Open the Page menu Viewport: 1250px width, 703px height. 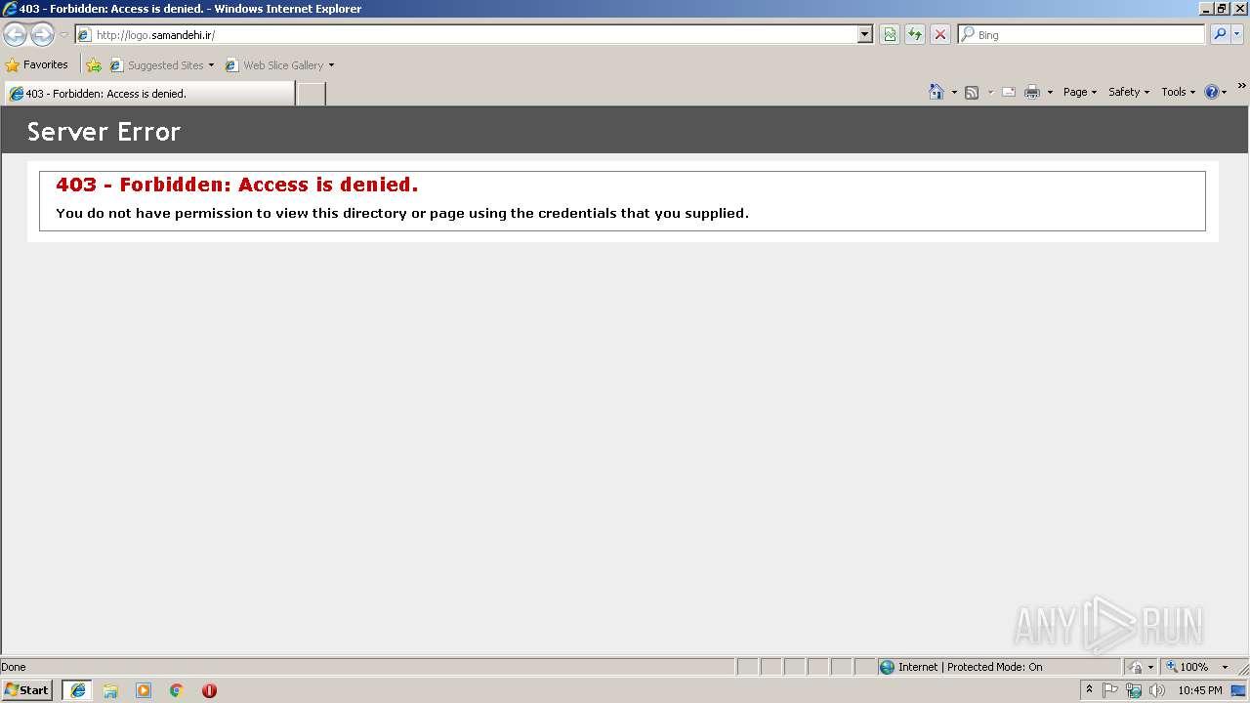(1080, 92)
